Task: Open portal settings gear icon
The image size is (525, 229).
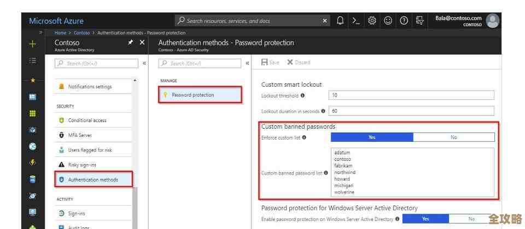Action: (372, 21)
